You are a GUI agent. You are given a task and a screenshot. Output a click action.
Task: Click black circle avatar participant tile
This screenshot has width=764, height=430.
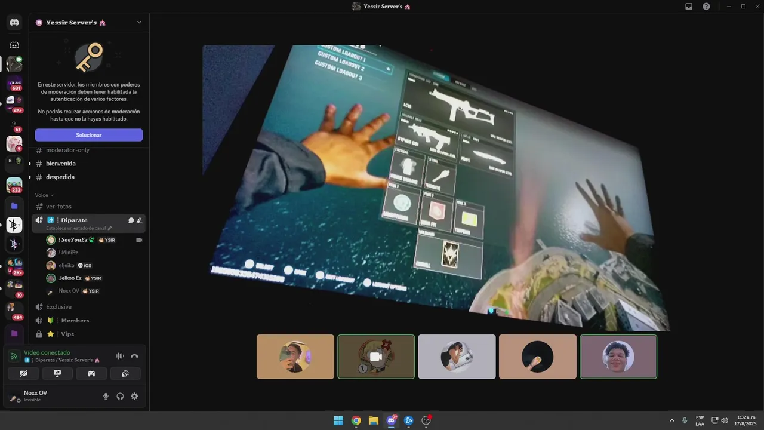tap(538, 357)
